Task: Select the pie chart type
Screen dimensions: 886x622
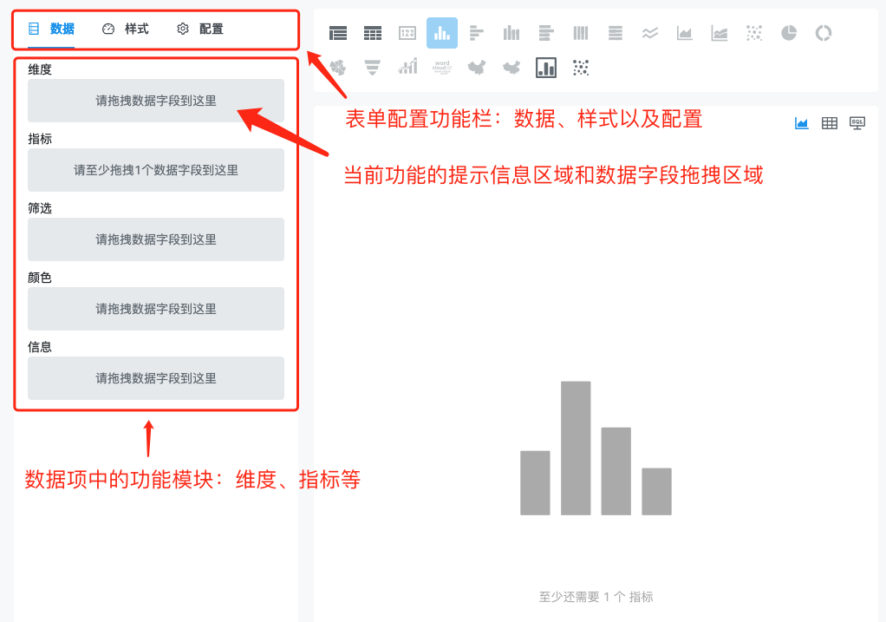Action: 788,33
